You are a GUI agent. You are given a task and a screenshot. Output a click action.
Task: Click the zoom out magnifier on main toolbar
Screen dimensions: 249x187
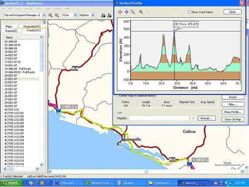(57, 15)
